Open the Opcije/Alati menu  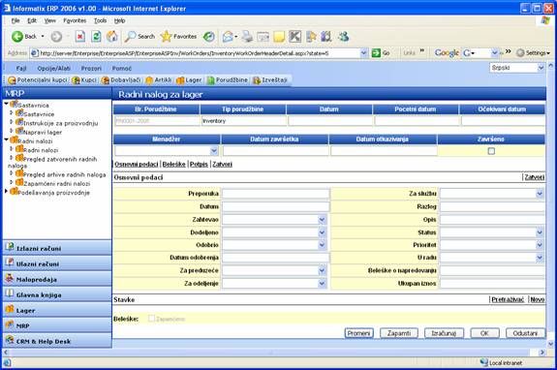tap(53, 68)
